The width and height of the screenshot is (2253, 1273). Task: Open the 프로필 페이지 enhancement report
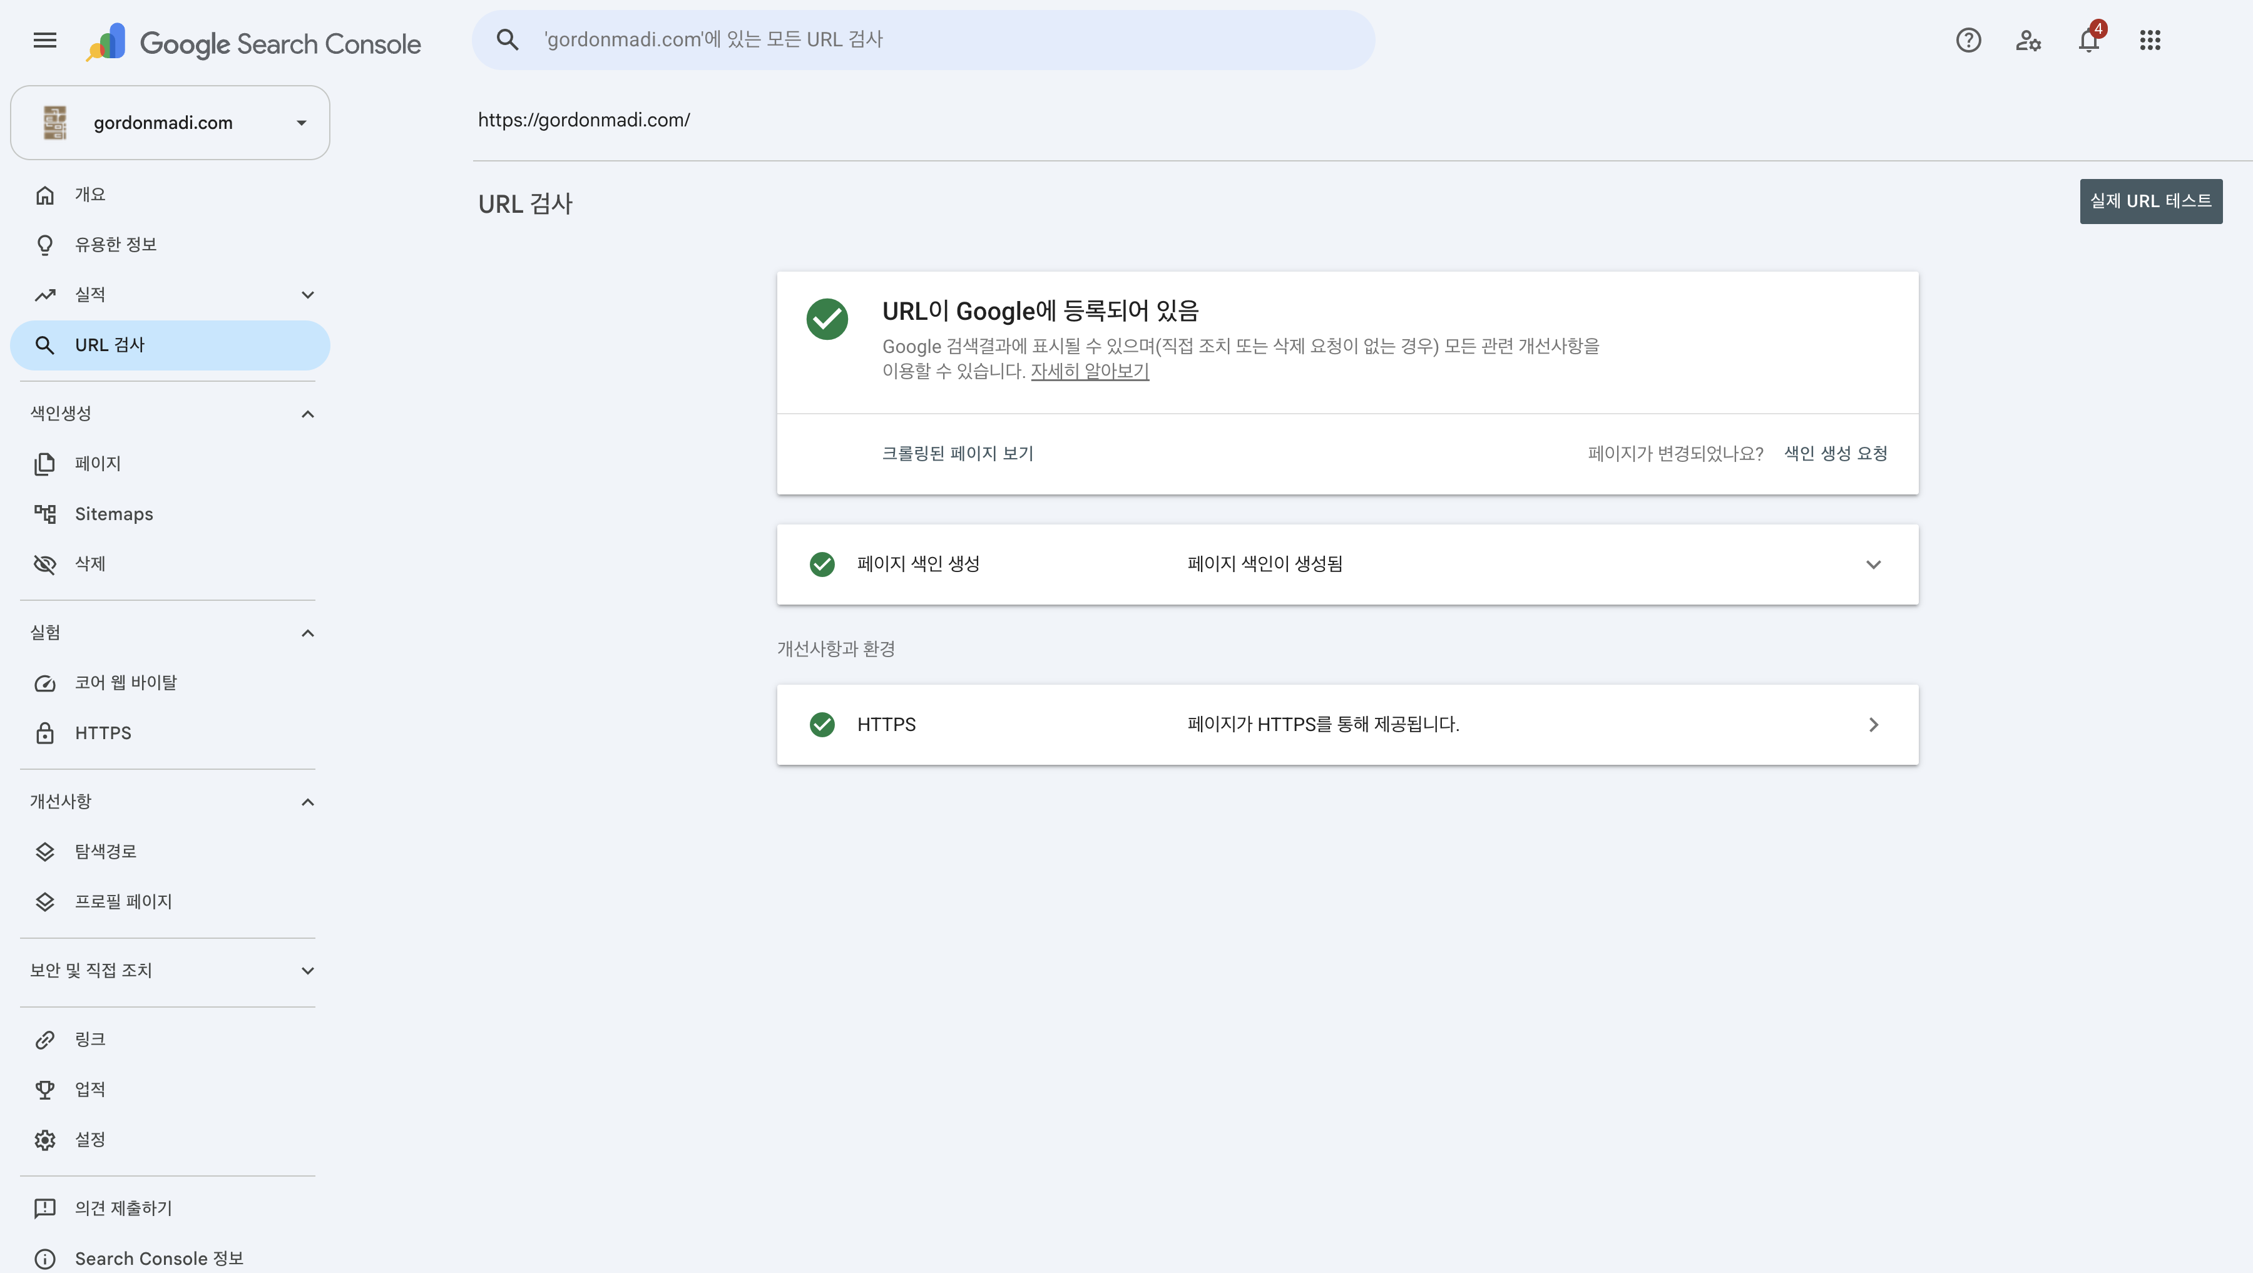pyautogui.click(x=170, y=902)
